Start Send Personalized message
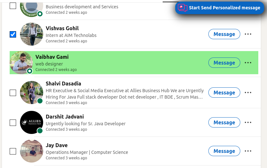This screenshot has width=267, height=168. click(224, 8)
